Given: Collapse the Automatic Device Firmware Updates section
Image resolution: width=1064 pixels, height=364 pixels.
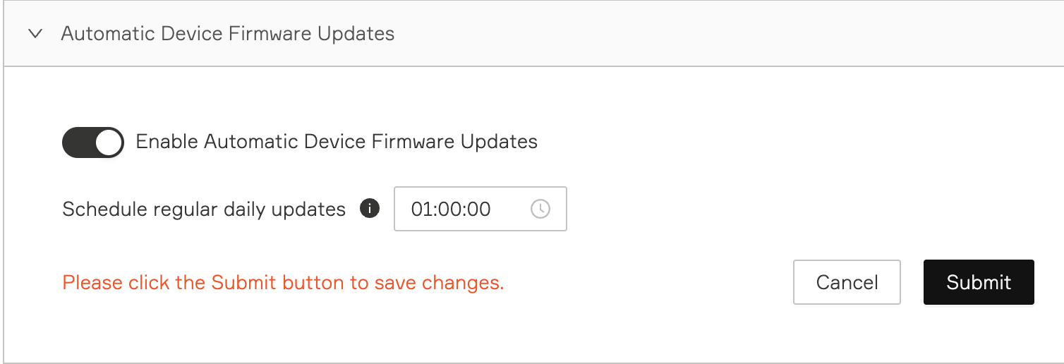Looking at the screenshot, I should pos(35,34).
